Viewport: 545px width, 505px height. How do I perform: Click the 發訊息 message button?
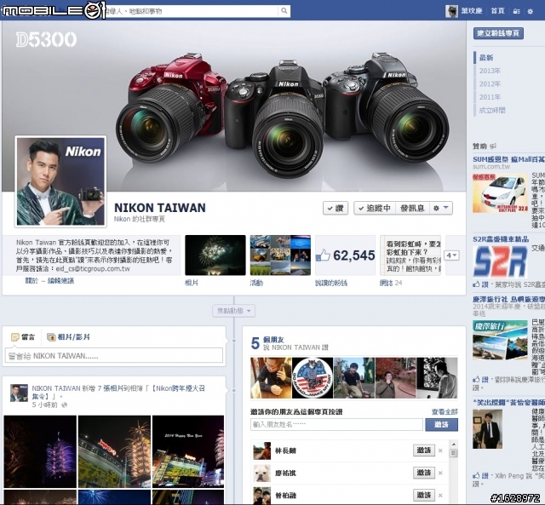pyautogui.click(x=412, y=208)
